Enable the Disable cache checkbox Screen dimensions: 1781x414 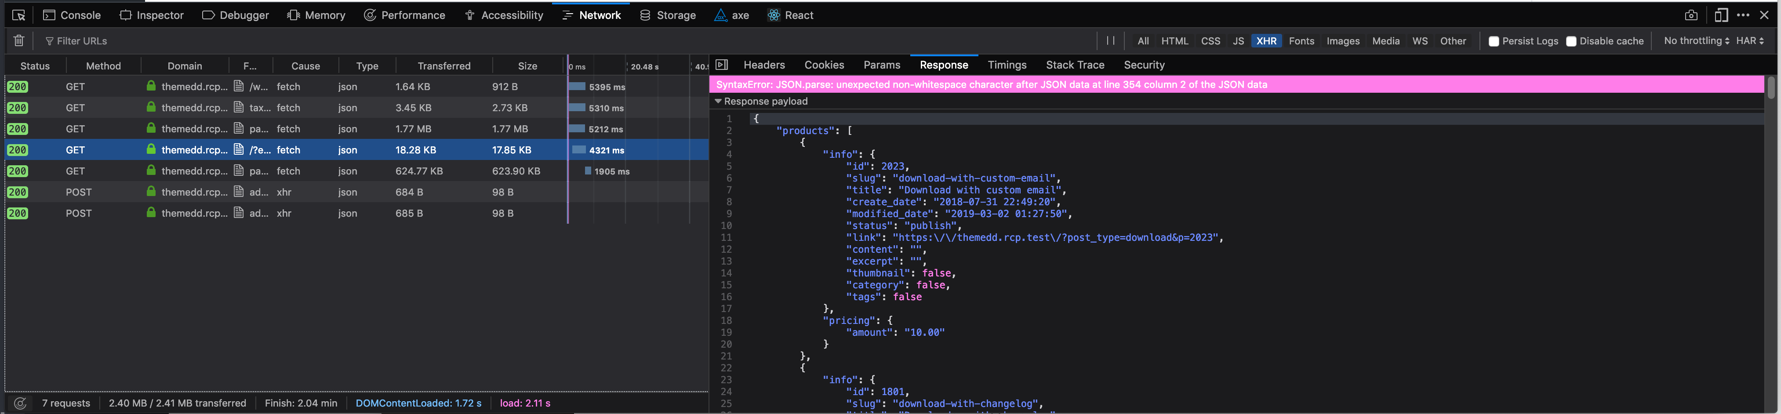click(1572, 41)
